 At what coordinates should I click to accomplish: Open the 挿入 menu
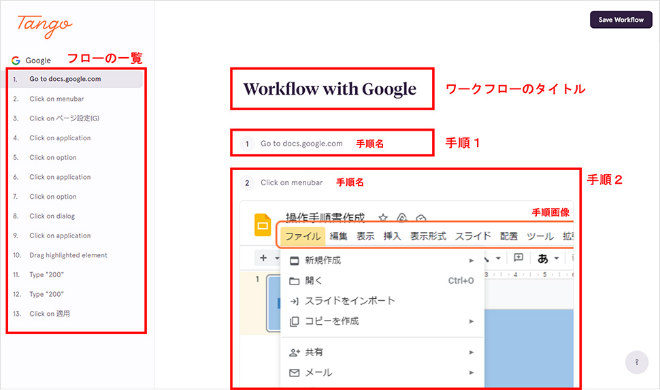coord(393,236)
